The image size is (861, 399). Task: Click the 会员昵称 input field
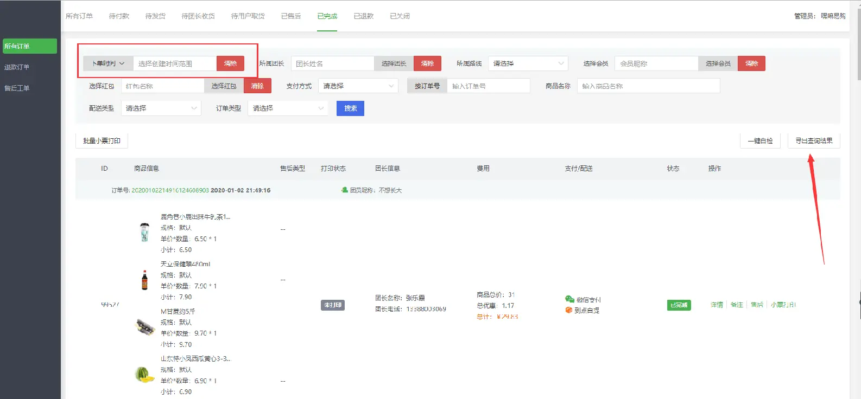click(656, 63)
